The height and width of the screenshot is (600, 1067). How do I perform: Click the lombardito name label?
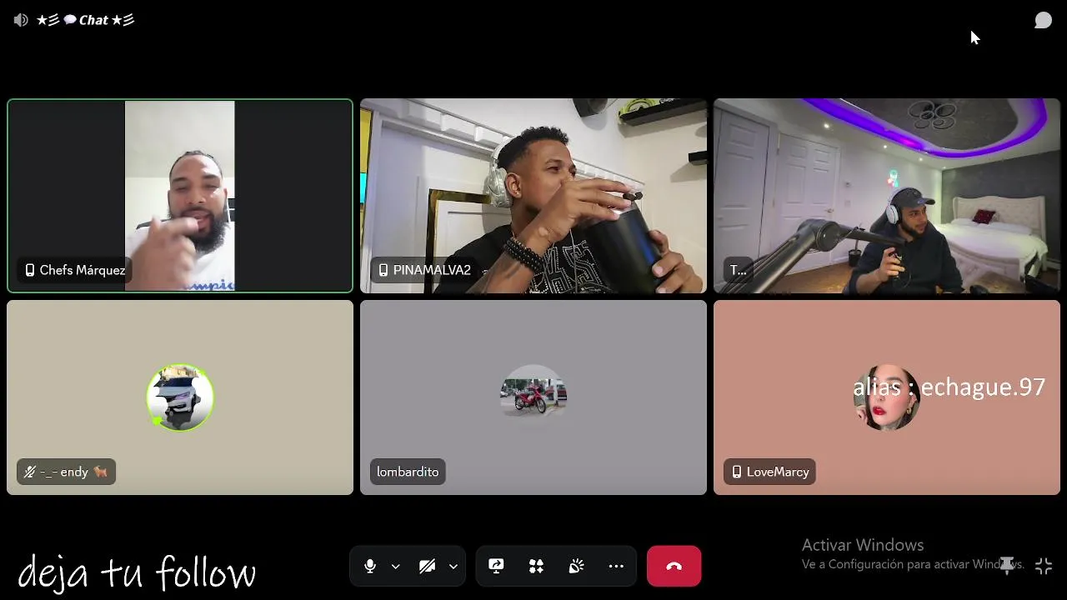(x=408, y=472)
